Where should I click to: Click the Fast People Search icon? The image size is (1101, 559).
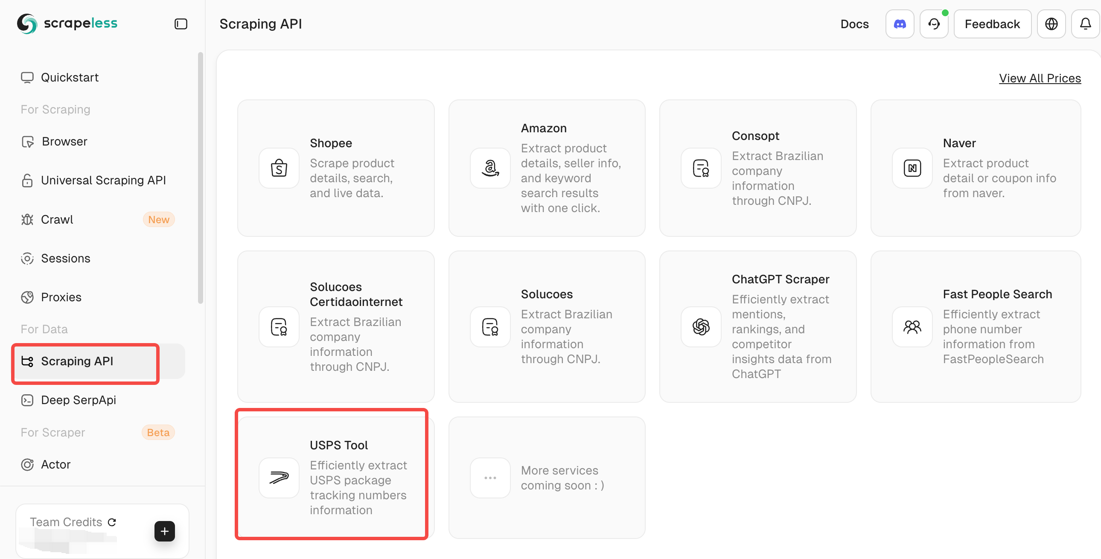(x=912, y=327)
